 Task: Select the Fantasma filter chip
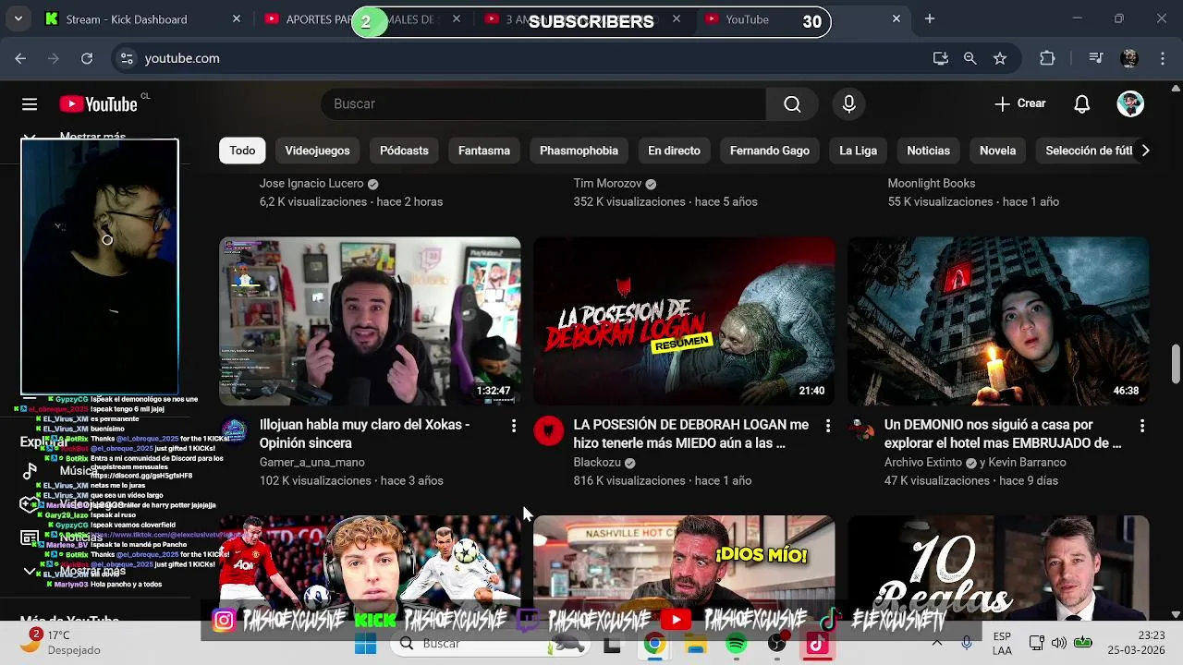(484, 151)
